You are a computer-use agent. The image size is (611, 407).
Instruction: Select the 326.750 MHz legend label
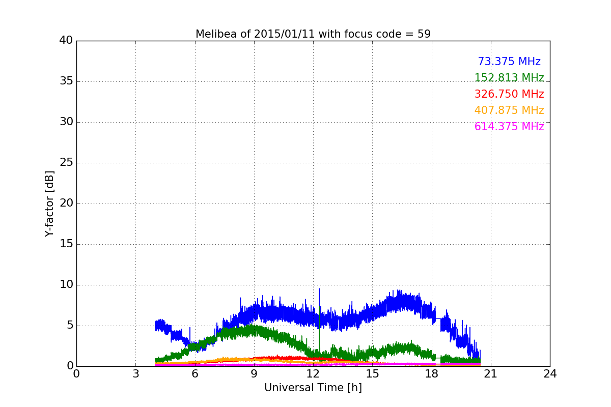tap(509, 94)
